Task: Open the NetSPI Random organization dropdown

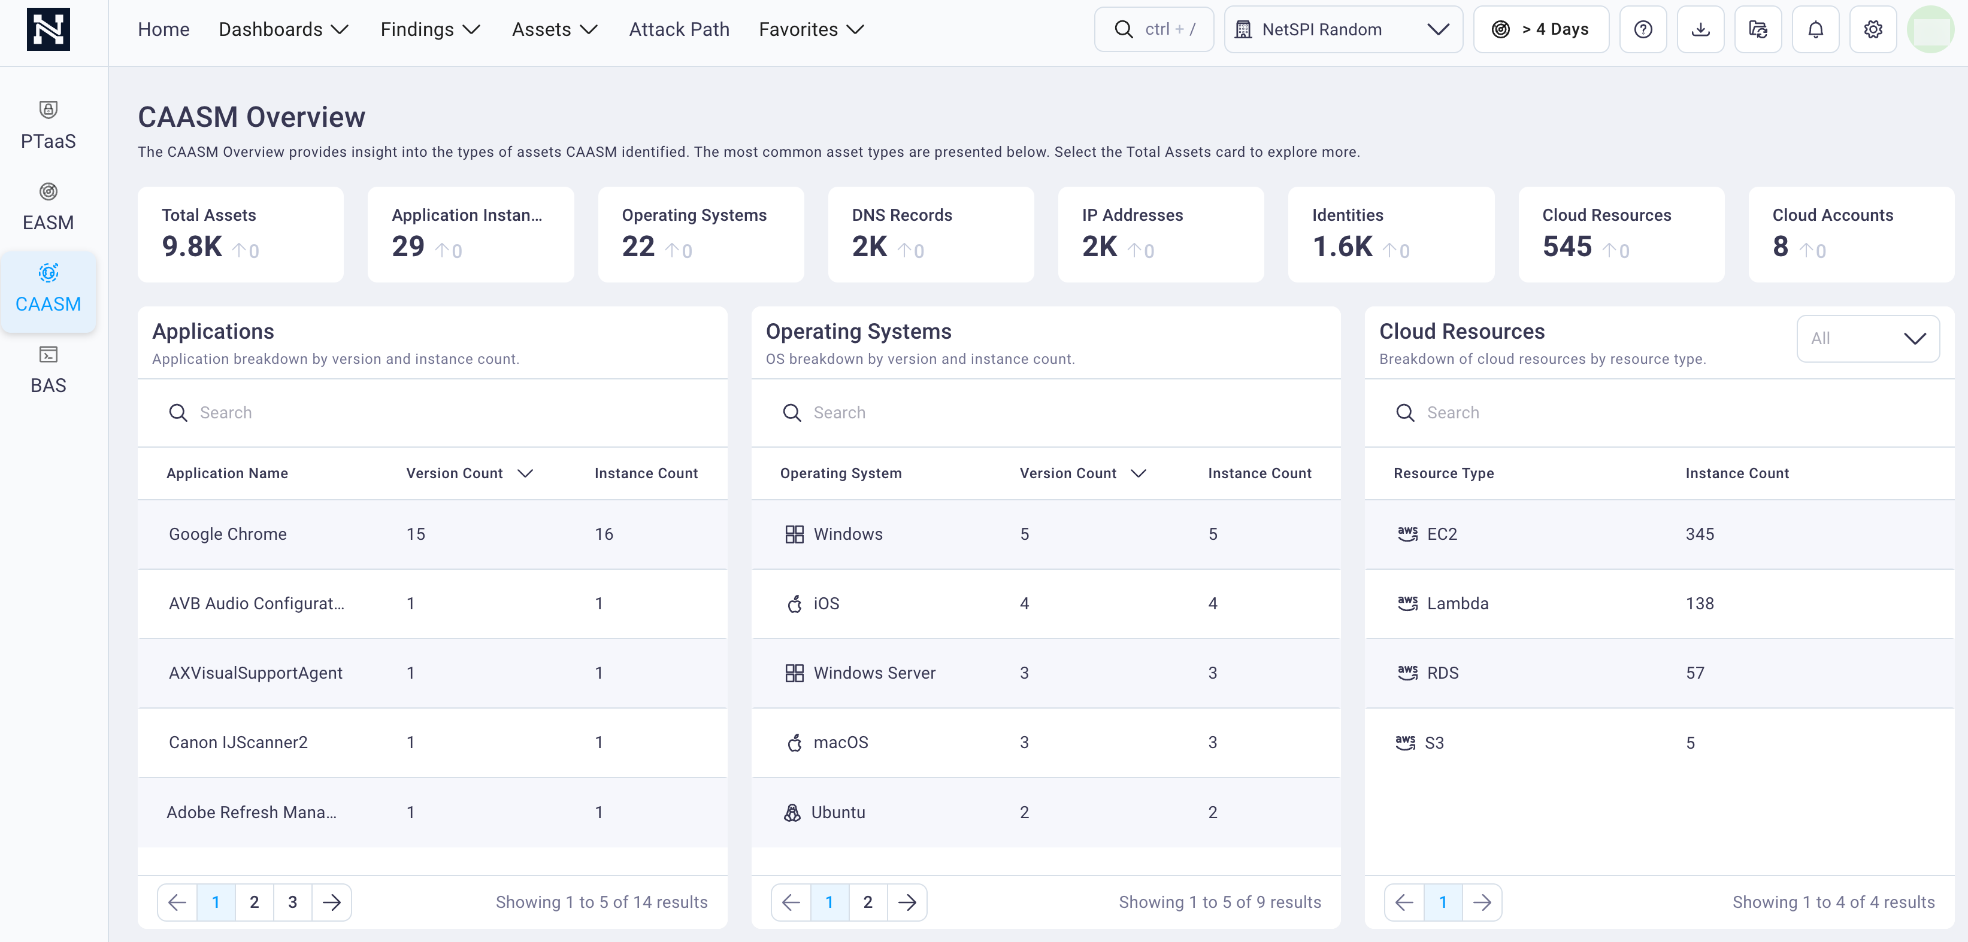Action: pos(1343,29)
